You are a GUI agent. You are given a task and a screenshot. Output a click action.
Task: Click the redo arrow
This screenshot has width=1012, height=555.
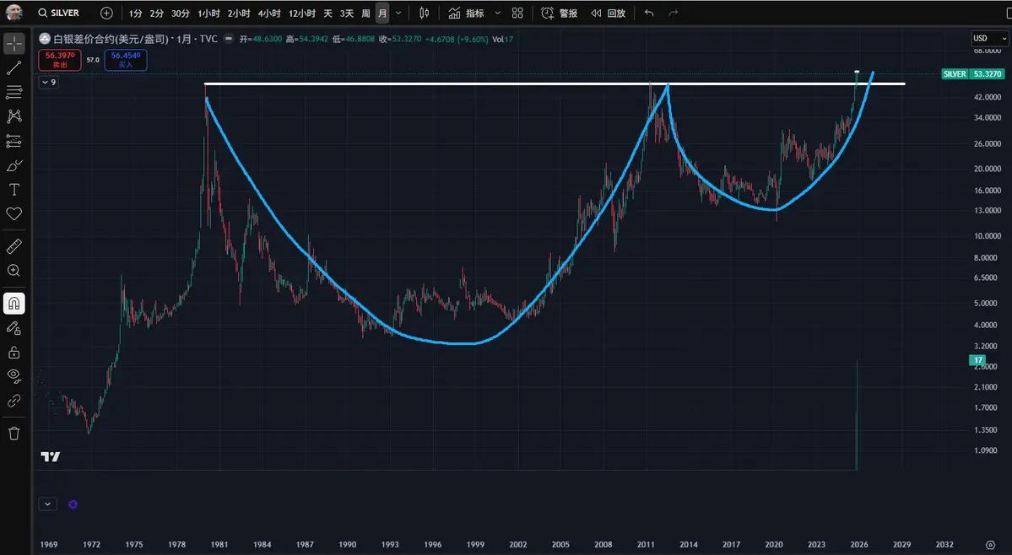pyautogui.click(x=674, y=13)
